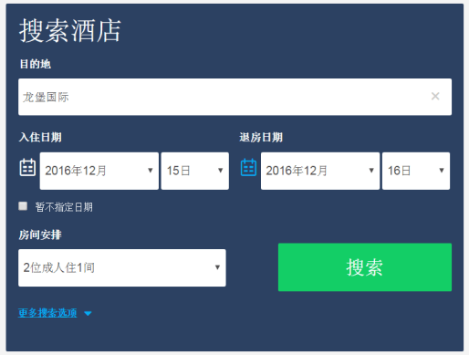Click the 退房日期 label
This screenshot has width=469, height=355.
coord(261,137)
